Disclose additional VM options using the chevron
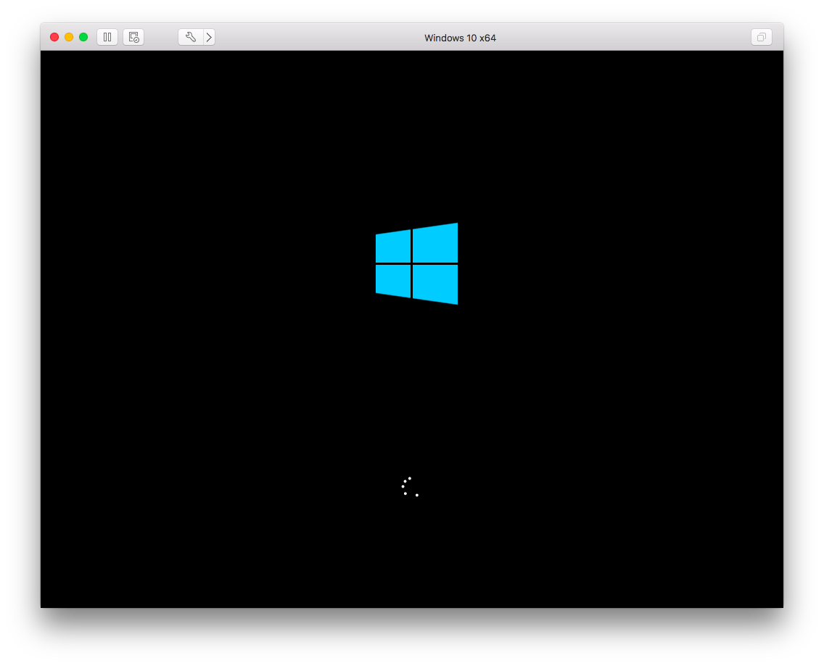This screenshot has width=824, height=666. (x=209, y=37)
